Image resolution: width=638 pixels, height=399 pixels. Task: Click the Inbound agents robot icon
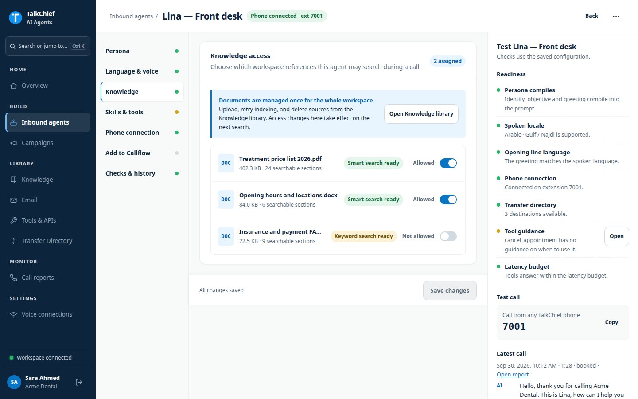(x=14, y=122)
